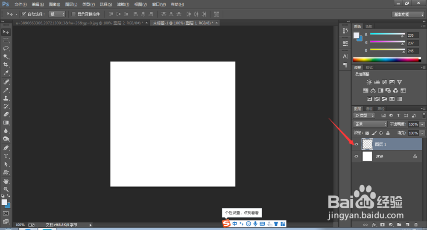This screenshot has width=427, height=230.
Task: Select the Horizontal Type tool
Action: [x=6, y=156]
